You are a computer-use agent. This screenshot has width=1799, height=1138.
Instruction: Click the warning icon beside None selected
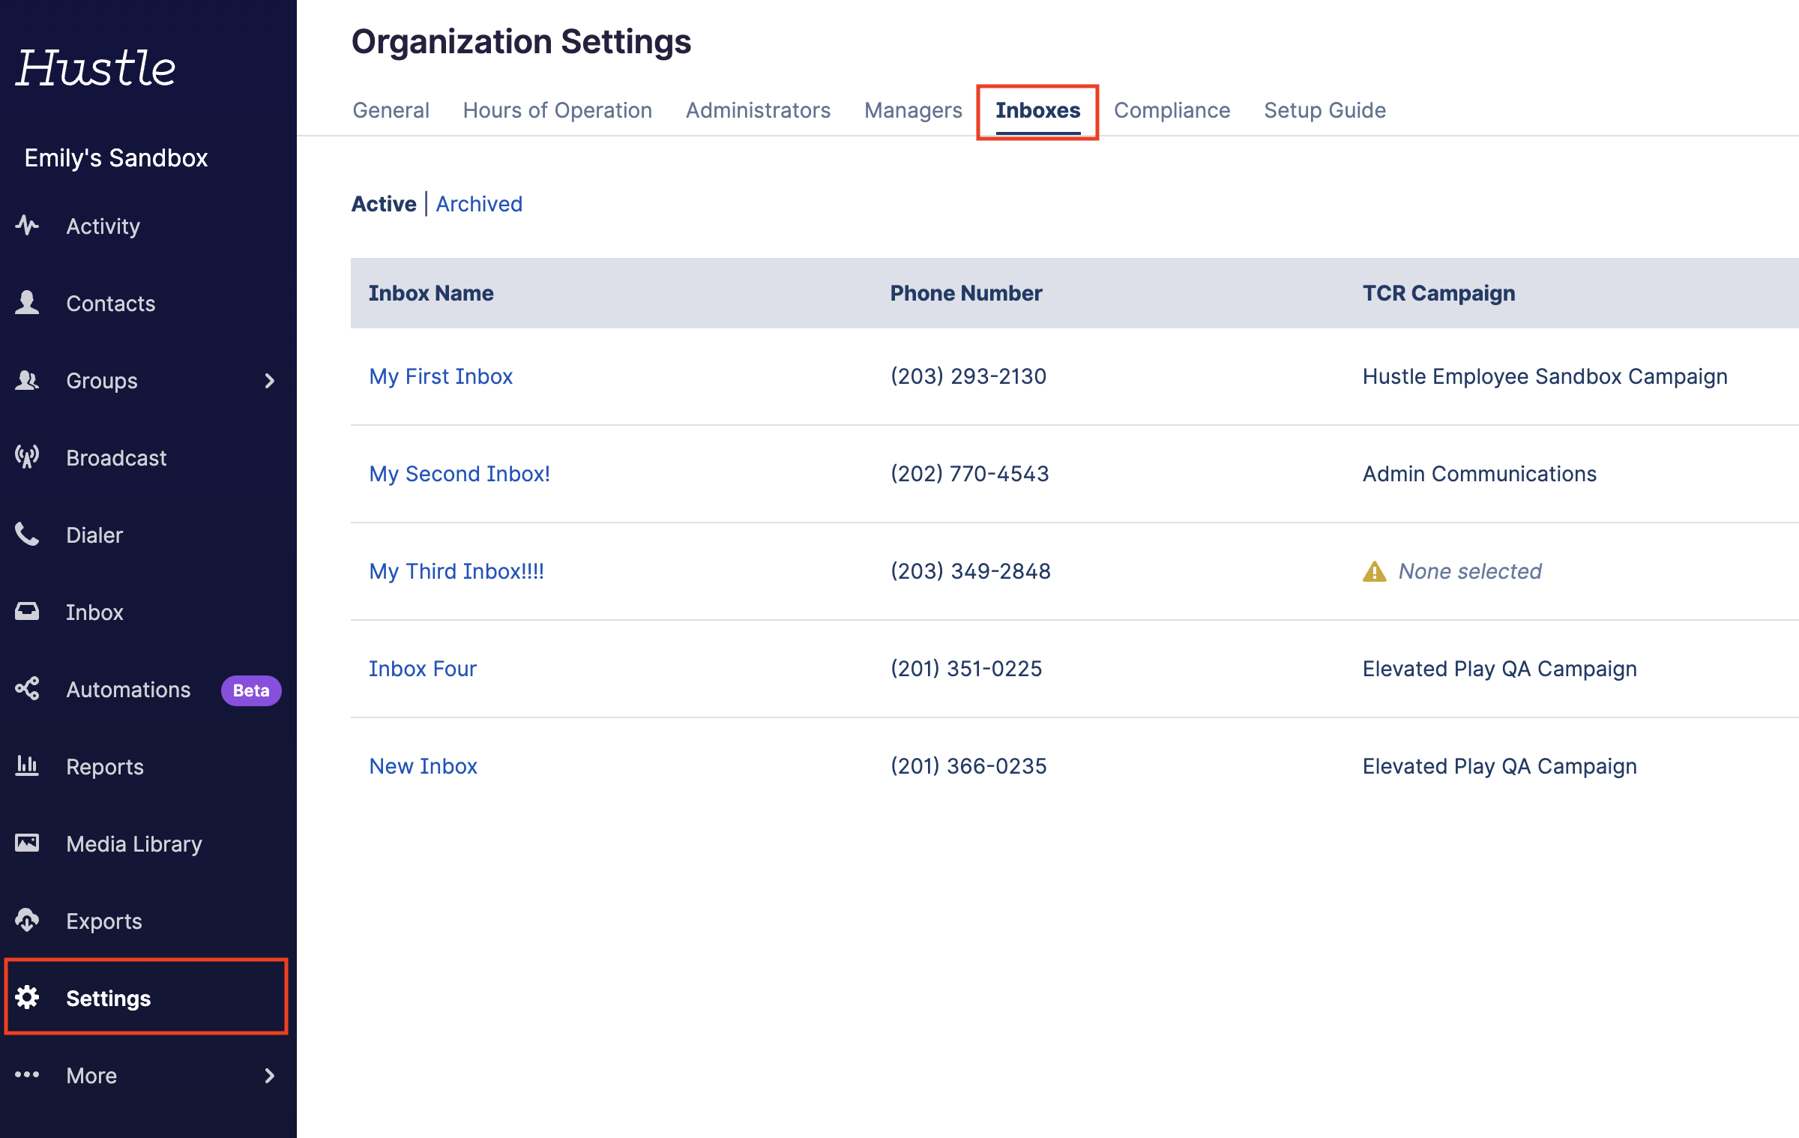(1374, 571)
